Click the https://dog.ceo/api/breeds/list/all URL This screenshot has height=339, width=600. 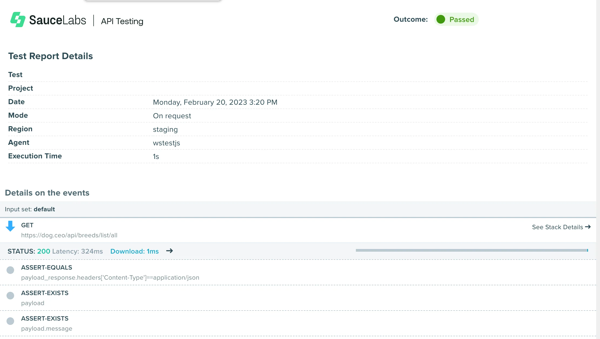69,235
